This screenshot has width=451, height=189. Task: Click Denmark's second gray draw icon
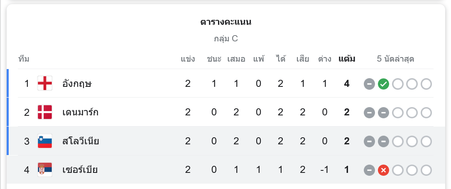(383, 112)
